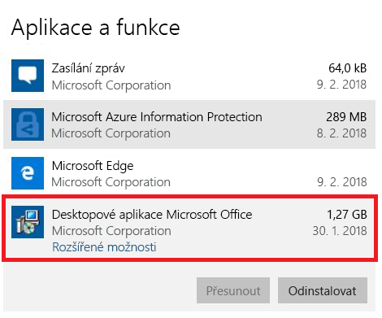Click the Azure Information Protection lock icon
This screenshot has height=318, width=382.
28,124
